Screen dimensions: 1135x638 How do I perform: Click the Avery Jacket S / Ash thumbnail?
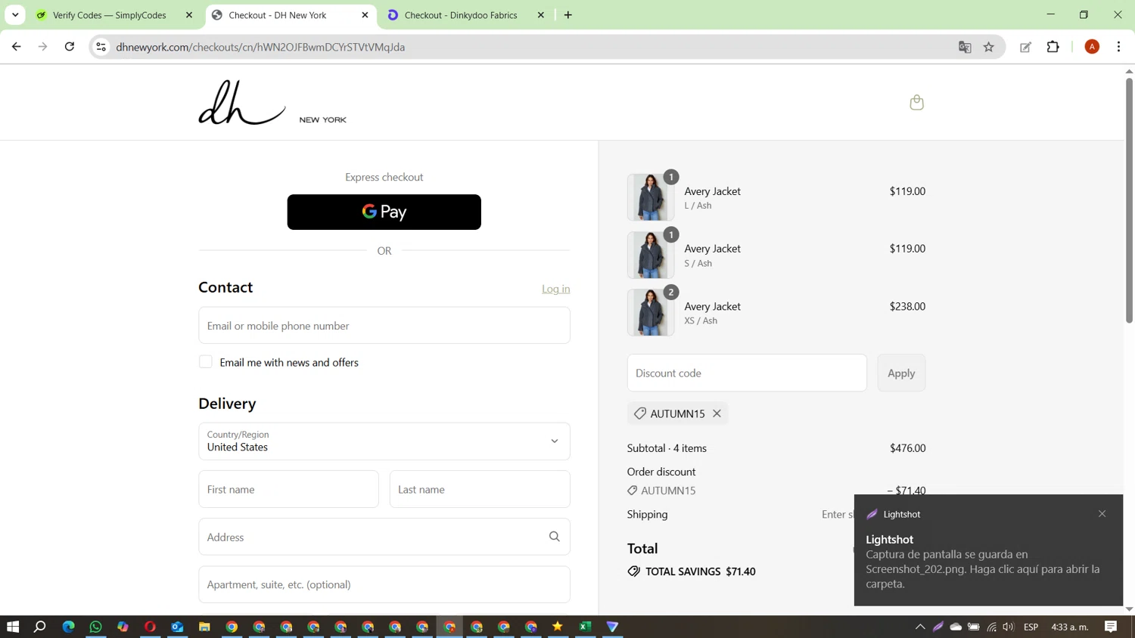coord(651,255)
